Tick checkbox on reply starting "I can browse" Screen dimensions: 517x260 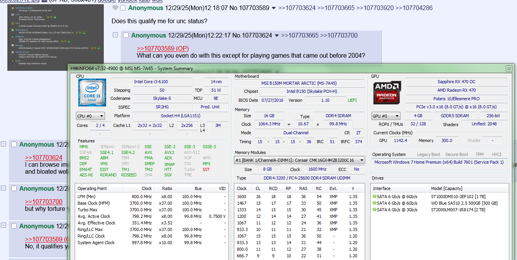[14, 144]
